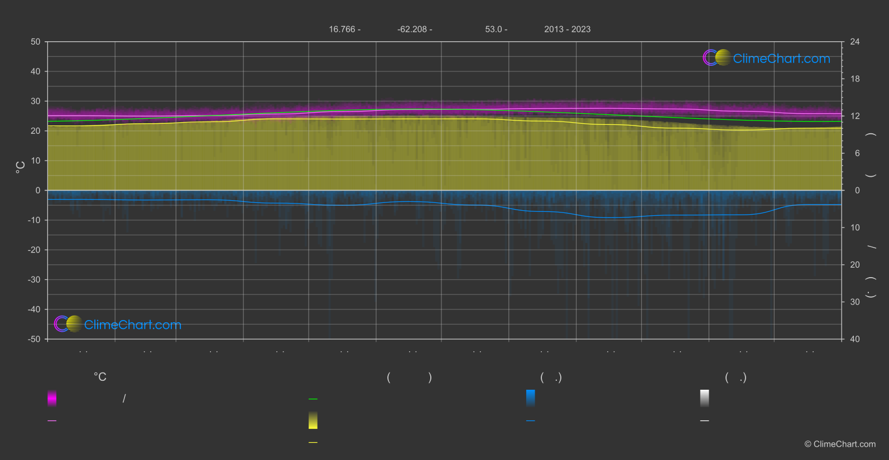Open the ClimeChart.com text link at bottom left

tap(133, 325)
